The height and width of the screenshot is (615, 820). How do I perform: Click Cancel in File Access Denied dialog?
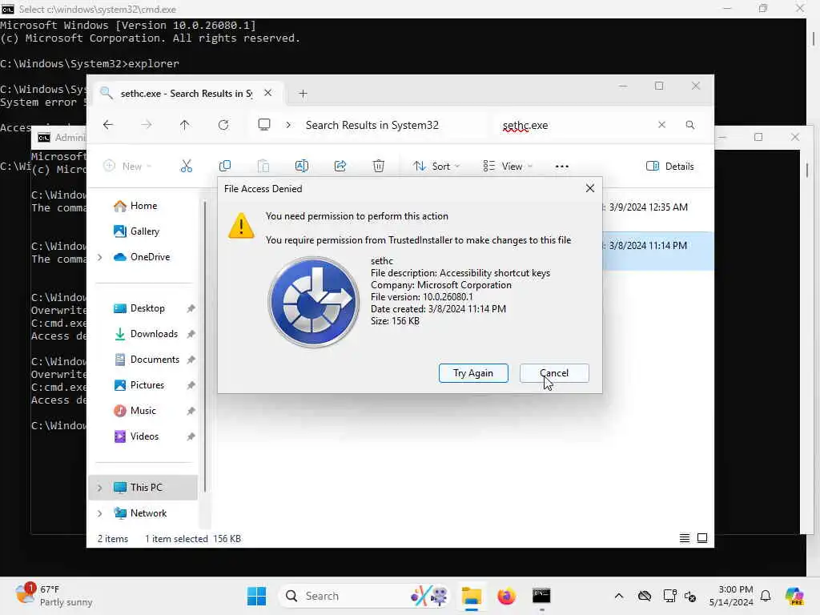tap(554, 373)
